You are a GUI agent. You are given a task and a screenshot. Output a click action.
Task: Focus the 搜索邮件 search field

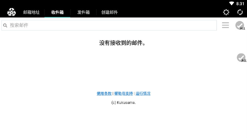tap(109, 25)
